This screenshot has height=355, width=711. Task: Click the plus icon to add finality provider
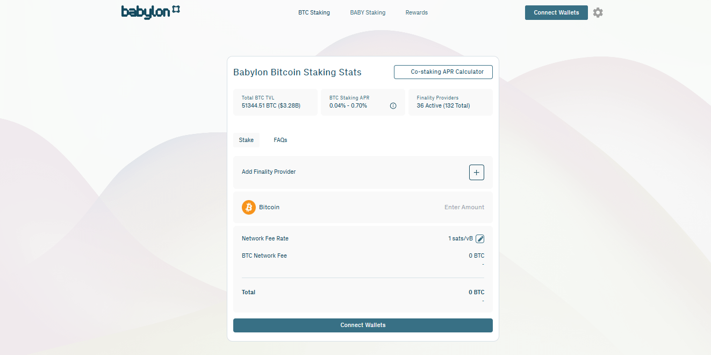tap(477, 173)
